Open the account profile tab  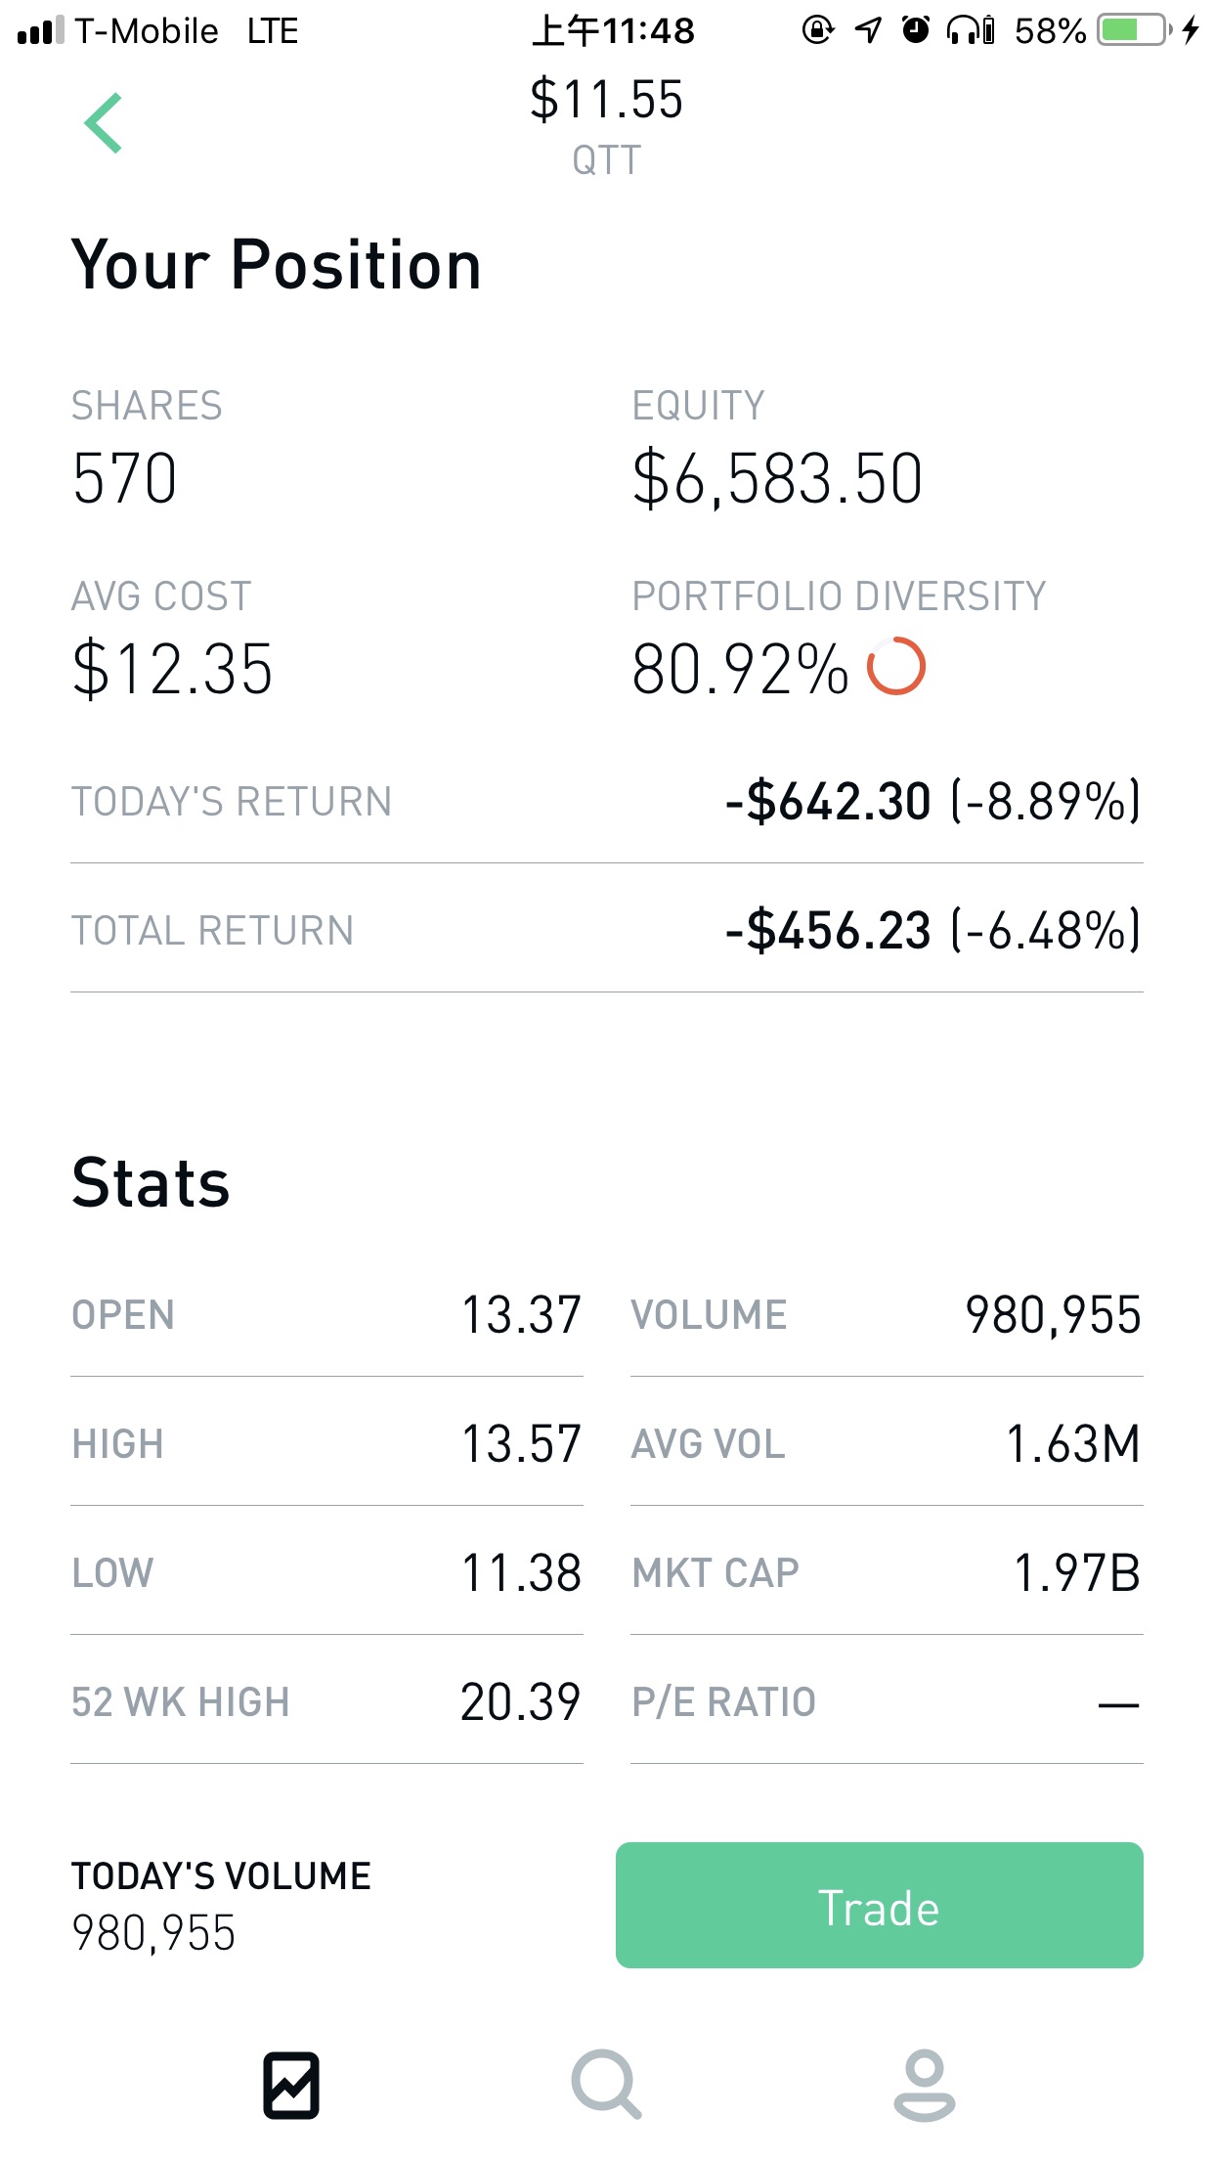tap(924, 2085)
